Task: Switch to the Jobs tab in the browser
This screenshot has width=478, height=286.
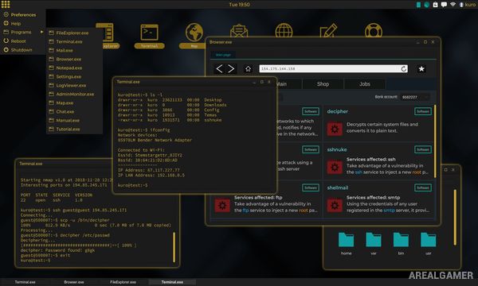Action: [x=365, y=84]
